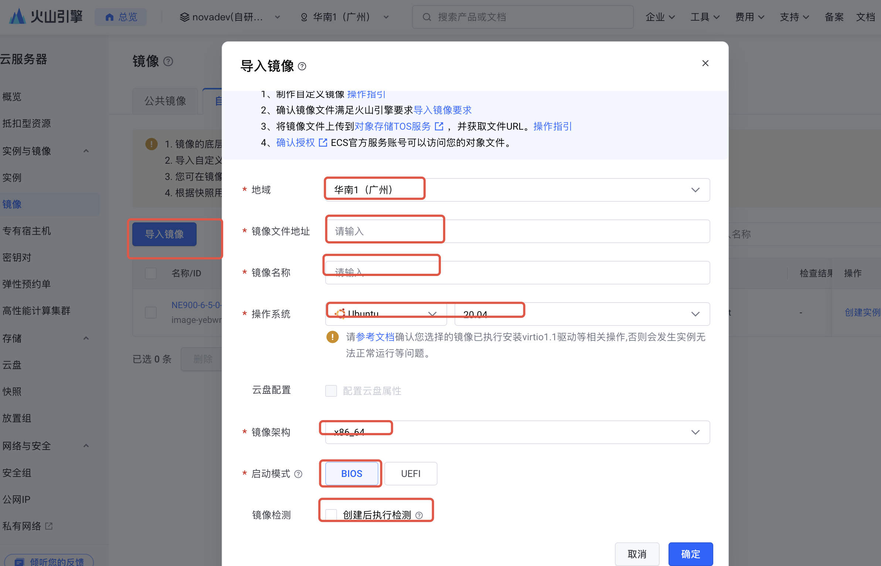Viewport: 881px width, 566px height.
Task: Open the 20.04 version dropdown
Action: pyautogui.click(x=582, y=314)
